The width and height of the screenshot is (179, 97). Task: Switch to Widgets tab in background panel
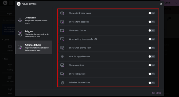tap(9, 14)
